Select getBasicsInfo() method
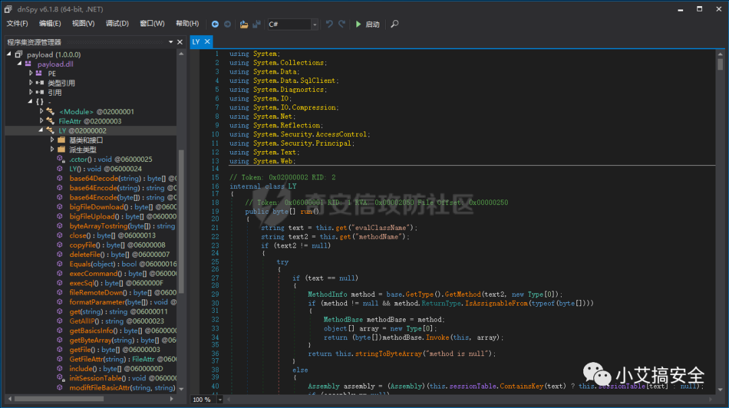729x408 pixels. [x=123, y=331]
